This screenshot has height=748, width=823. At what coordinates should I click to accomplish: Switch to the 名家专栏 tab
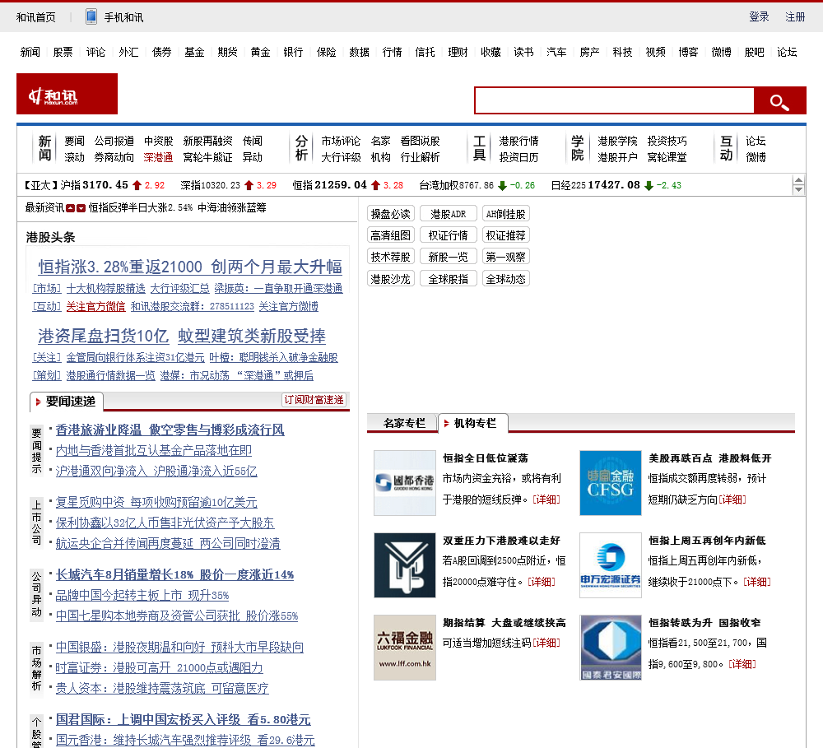coord(404,423)
